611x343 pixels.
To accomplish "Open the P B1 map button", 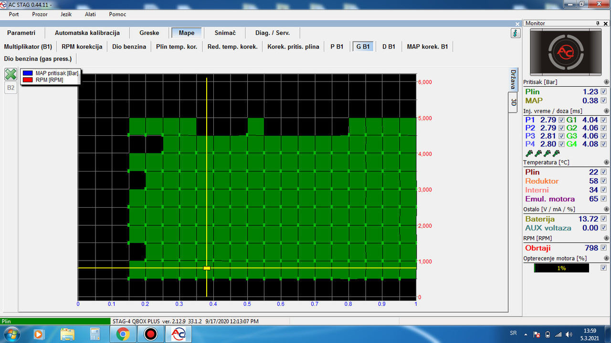I will click(337, 47).
